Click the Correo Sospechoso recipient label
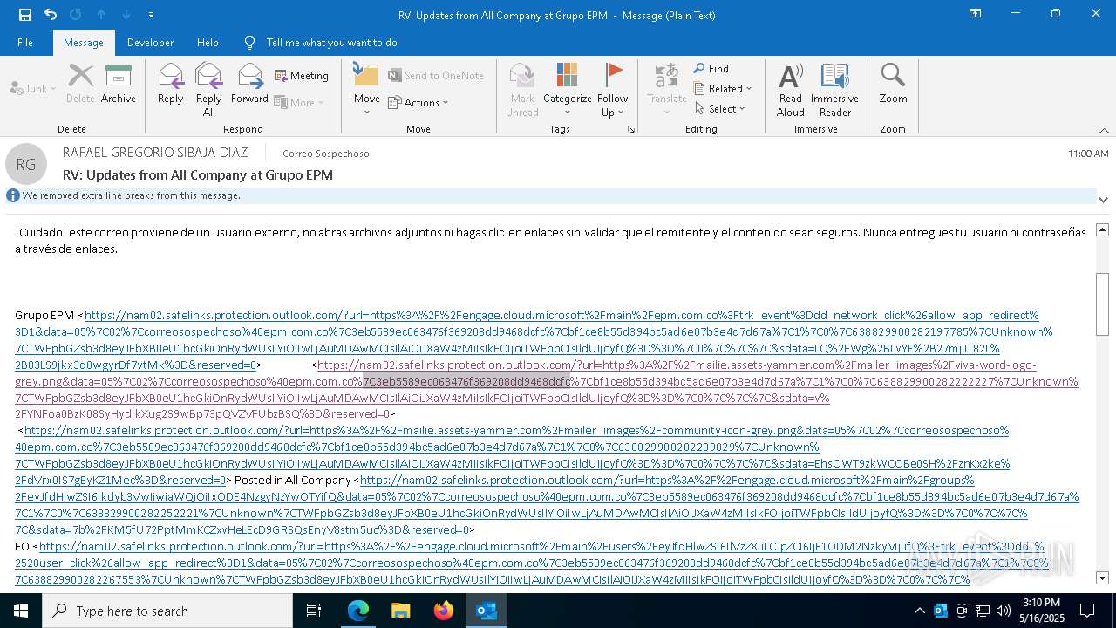The image size is (1116, 628). tap(326, 154)
